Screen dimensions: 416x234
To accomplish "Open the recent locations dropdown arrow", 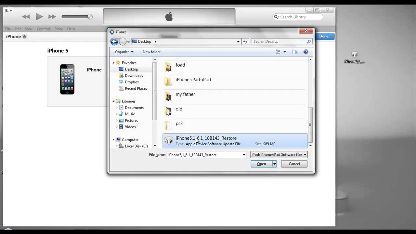I will pyautogui.click(x=129, y=42).
